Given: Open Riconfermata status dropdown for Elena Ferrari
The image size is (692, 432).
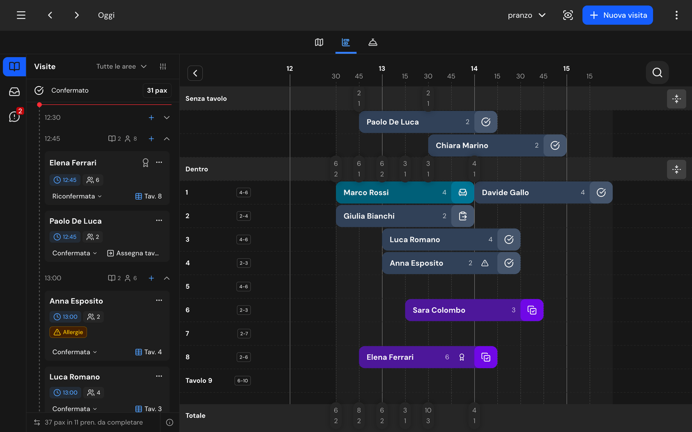Looking at the screenshot, I should 77,196.
